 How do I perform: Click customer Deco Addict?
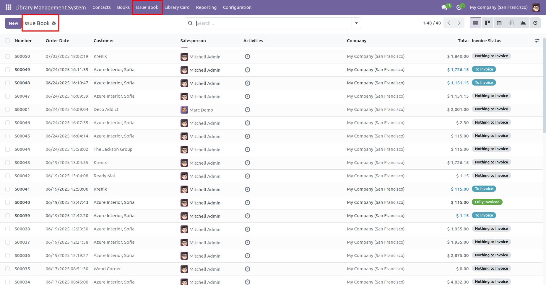pos(106,109)
